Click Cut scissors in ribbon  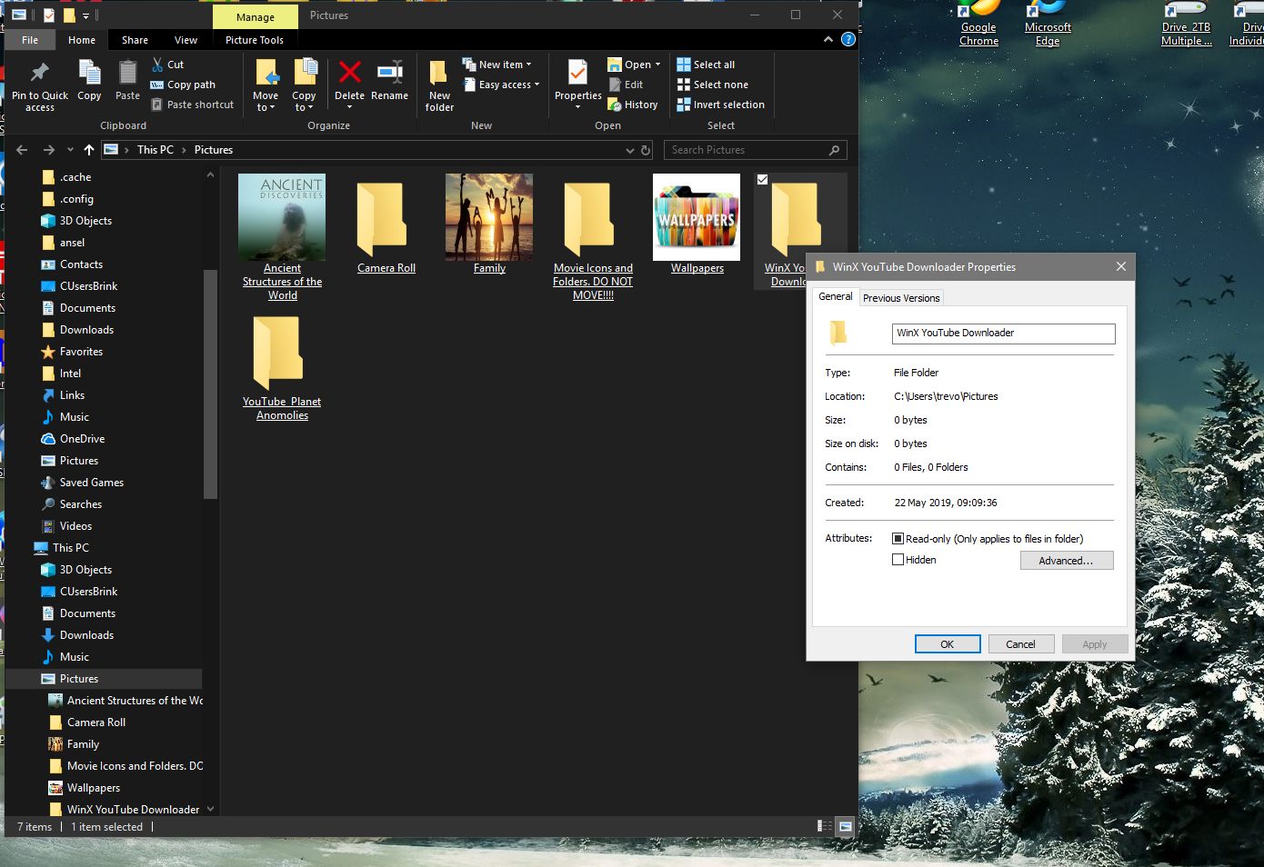[157, 65]
